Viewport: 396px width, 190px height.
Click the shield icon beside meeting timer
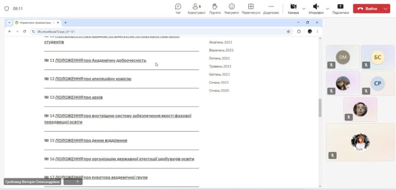coord(7,9)
